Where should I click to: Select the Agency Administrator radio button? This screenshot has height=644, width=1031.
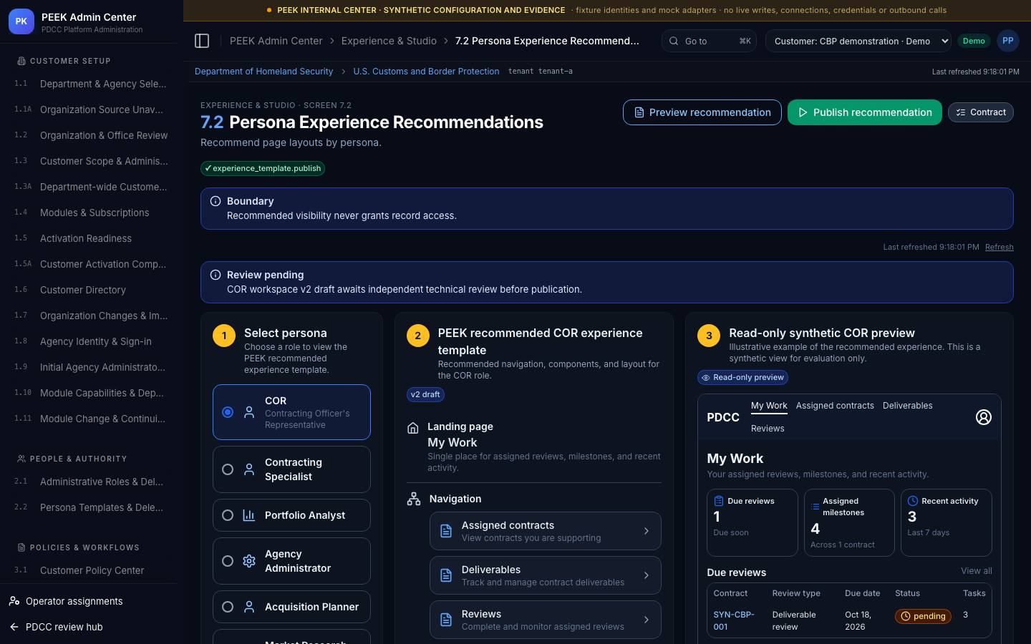coord(228,561)
